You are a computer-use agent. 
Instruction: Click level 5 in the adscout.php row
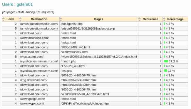[16, 28]
